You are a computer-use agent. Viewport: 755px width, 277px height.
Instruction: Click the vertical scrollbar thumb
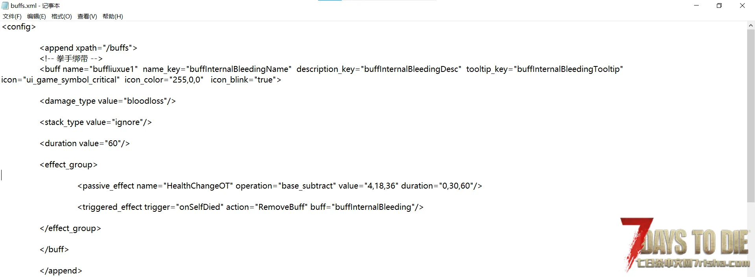pyautogui.click(x=751, y=114)
